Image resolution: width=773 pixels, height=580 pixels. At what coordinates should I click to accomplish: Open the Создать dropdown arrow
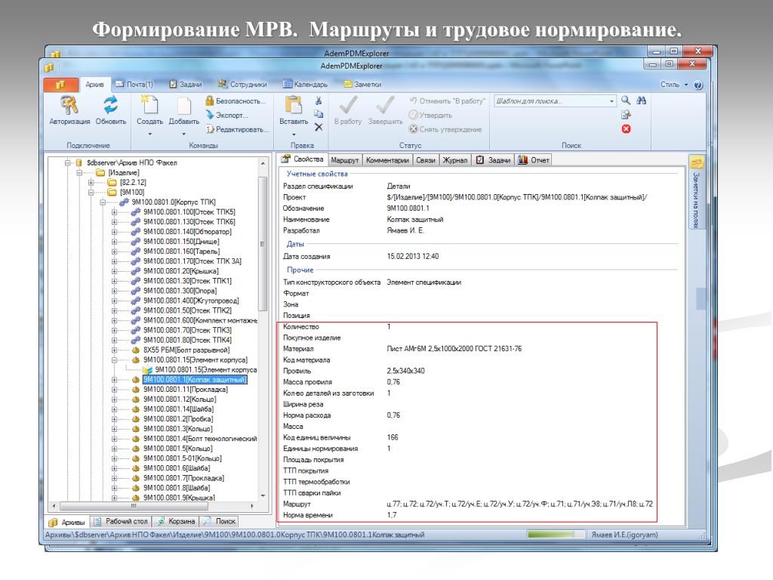[150, 134]
